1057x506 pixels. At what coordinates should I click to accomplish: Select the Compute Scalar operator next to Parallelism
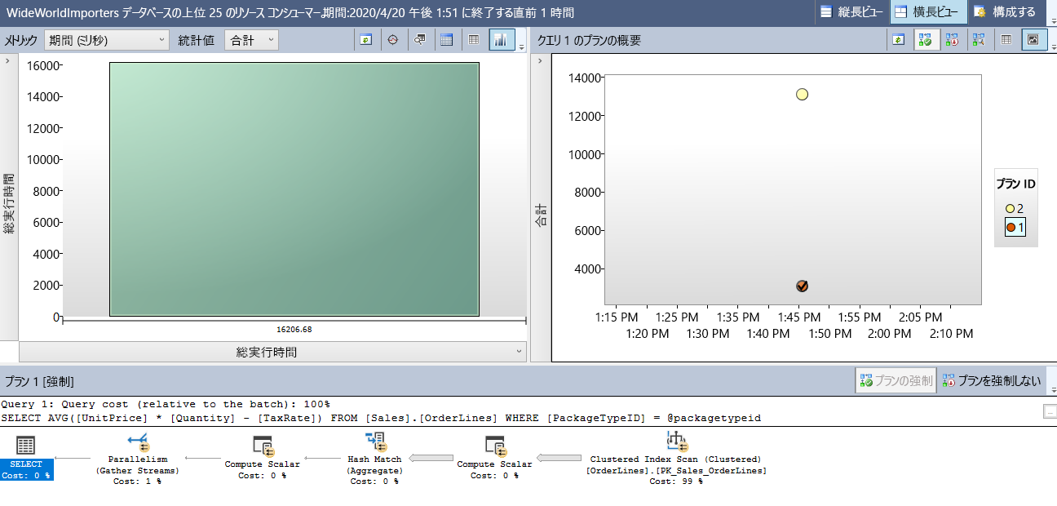[263, 459]
